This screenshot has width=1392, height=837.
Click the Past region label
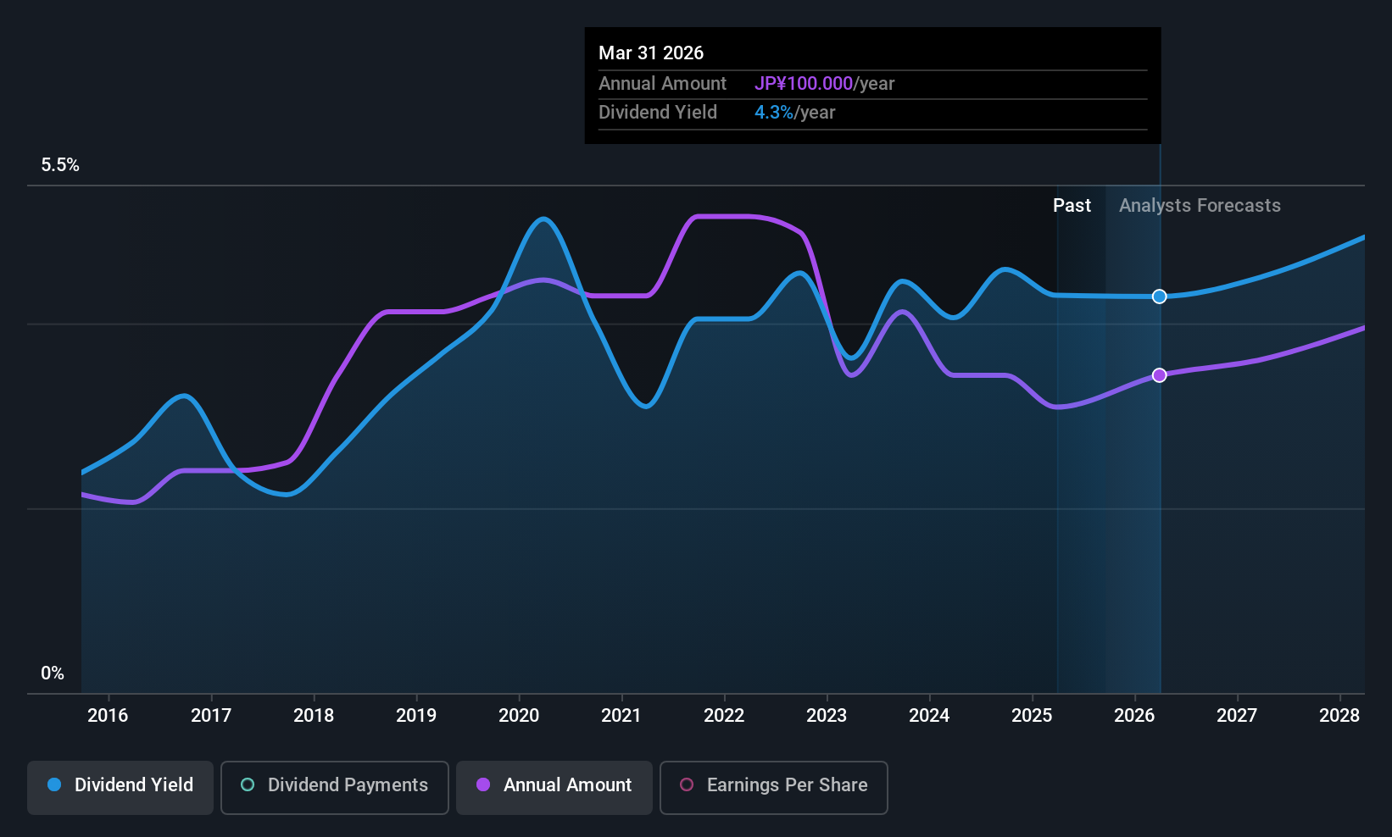(1072, 206)
